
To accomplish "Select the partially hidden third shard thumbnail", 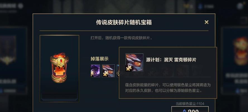I will (x=118, y=71).
